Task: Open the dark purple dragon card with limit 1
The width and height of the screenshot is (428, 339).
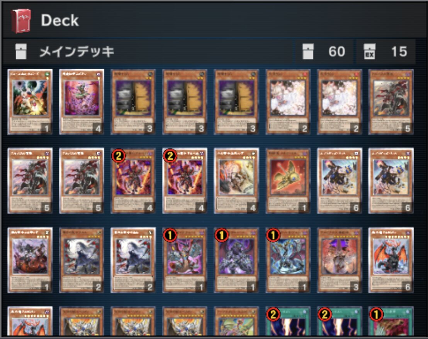Action: point(236,260)
